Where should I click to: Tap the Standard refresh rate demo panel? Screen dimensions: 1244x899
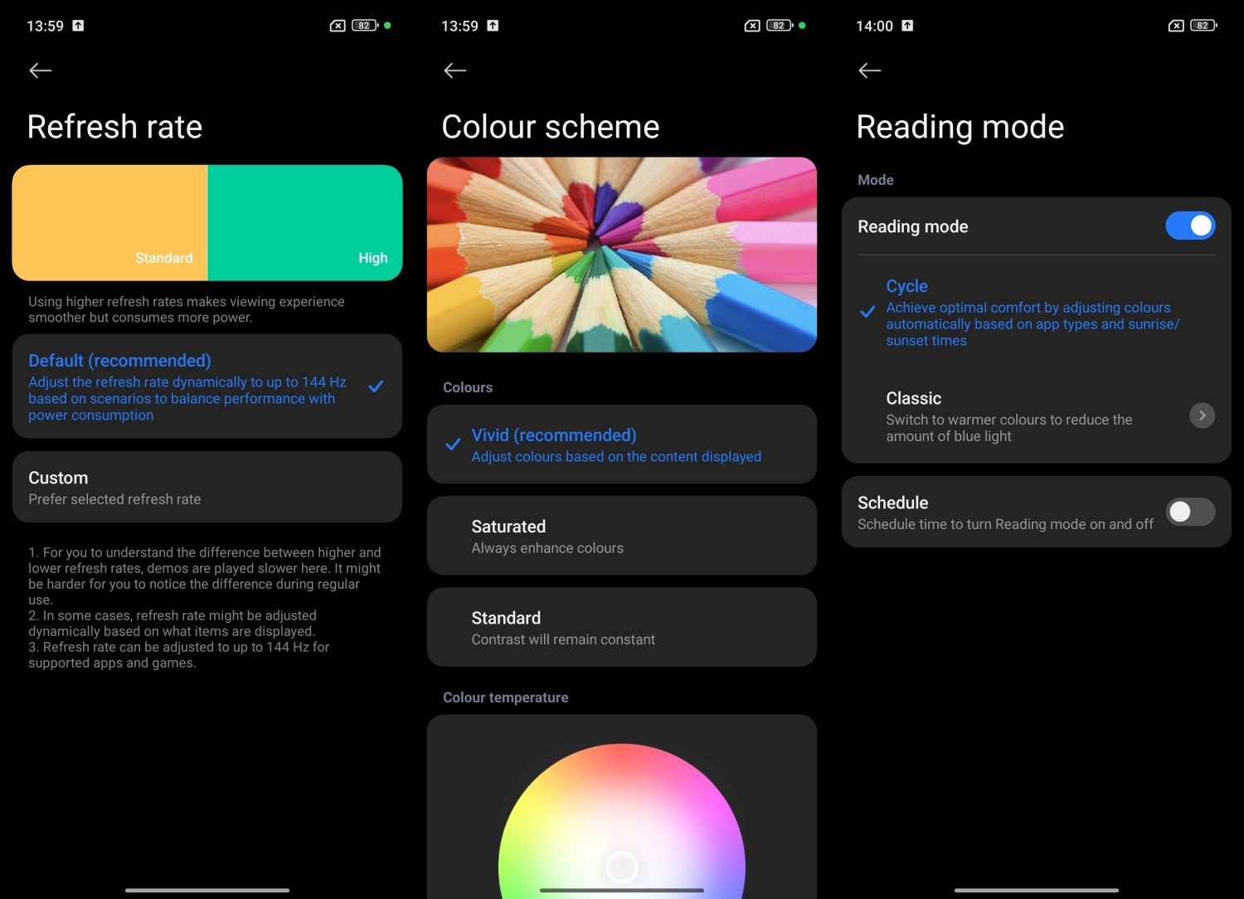point(109,222)
